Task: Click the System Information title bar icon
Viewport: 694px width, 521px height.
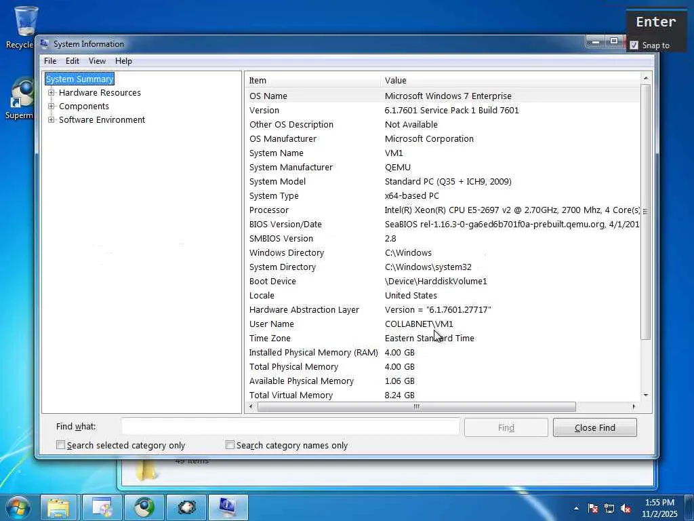Action: (44, 43)
